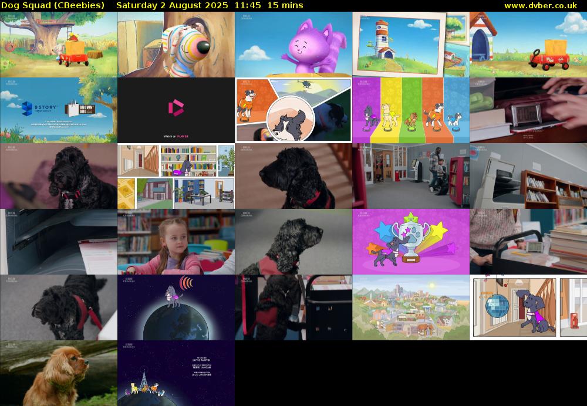Select the 9 Story Brown Bag credits thumbnail
This screenshot has height=406, width=587.
click(x=59, y=110)
